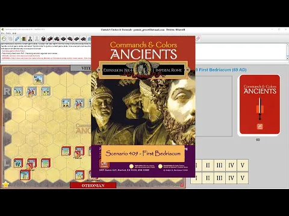The height and width of the screenshot is (216, 289).
Task: Click the top-row IV victory banner box
Action: click(231, 165)
